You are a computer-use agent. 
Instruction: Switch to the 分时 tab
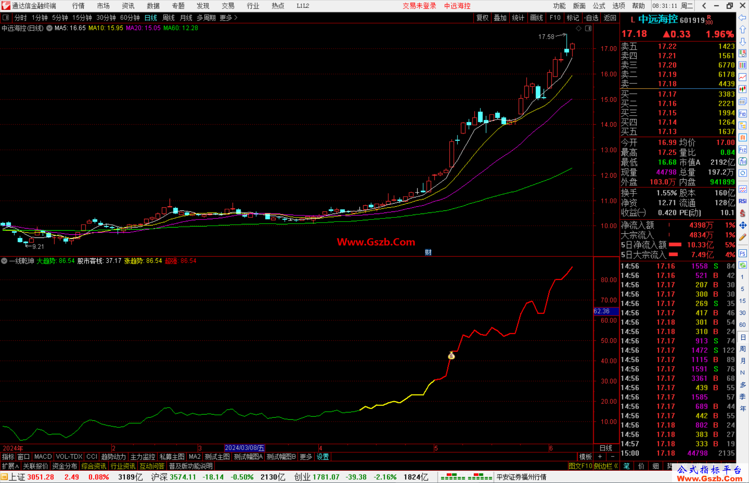20,18
